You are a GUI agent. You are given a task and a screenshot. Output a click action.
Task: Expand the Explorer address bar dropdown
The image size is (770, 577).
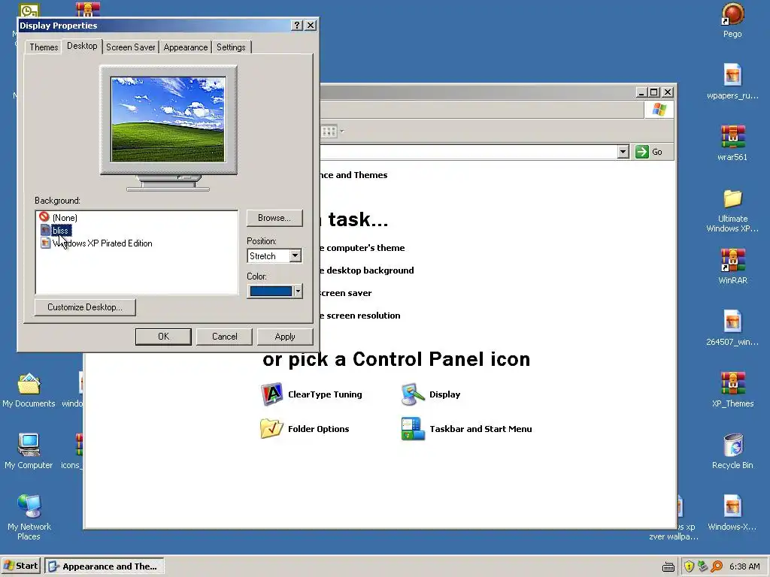623,152
